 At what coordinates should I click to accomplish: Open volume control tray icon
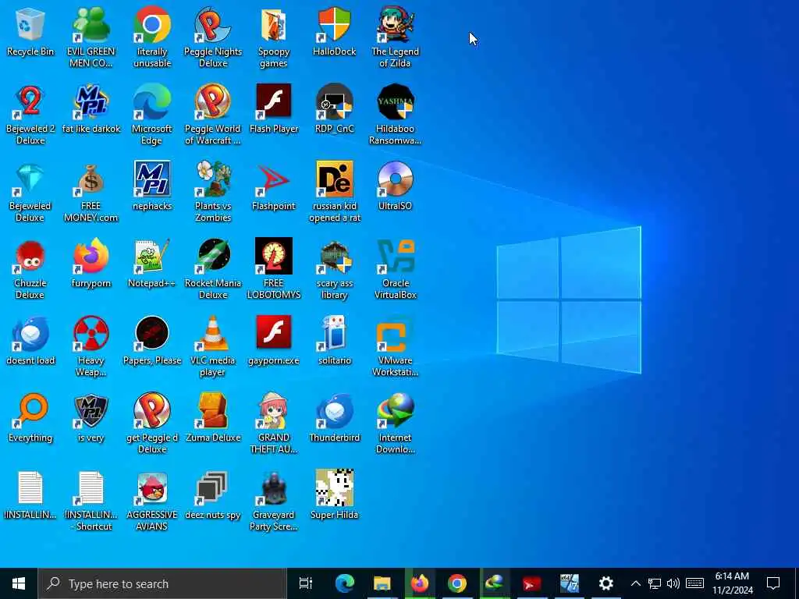click(x=673, y=583)
